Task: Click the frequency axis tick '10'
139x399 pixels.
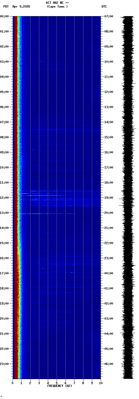Action: coord(101,383)
